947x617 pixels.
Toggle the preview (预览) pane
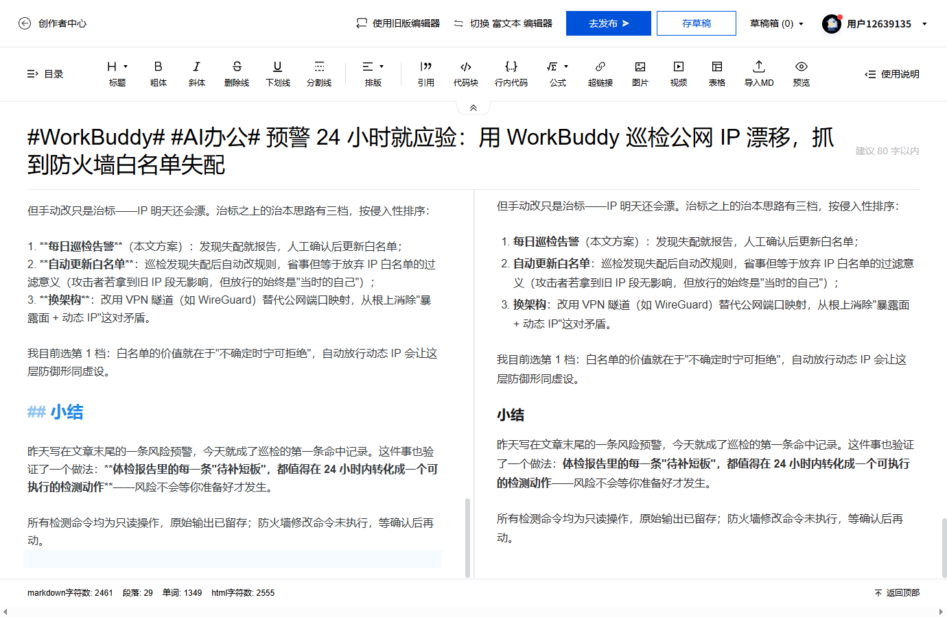pyautogui.click(x=802, y=73)
